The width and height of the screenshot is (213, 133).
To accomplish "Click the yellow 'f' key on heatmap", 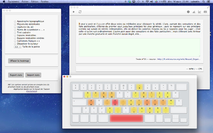I will point(166,110).
